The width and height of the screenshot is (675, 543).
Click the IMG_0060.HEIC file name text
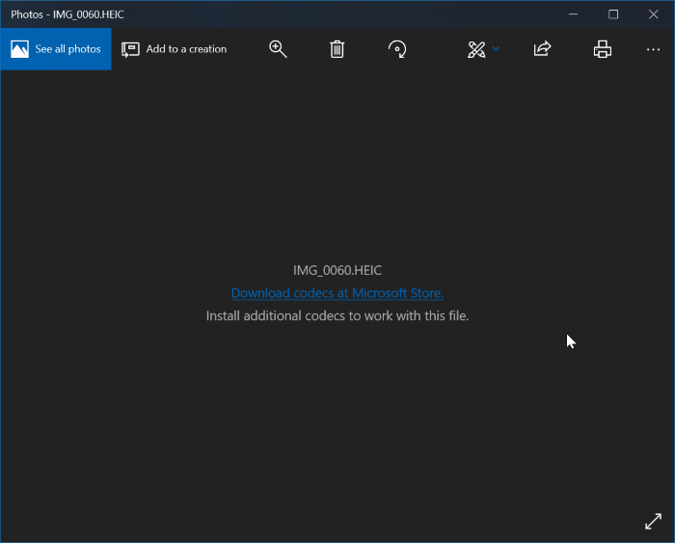[x=337, y=270]
